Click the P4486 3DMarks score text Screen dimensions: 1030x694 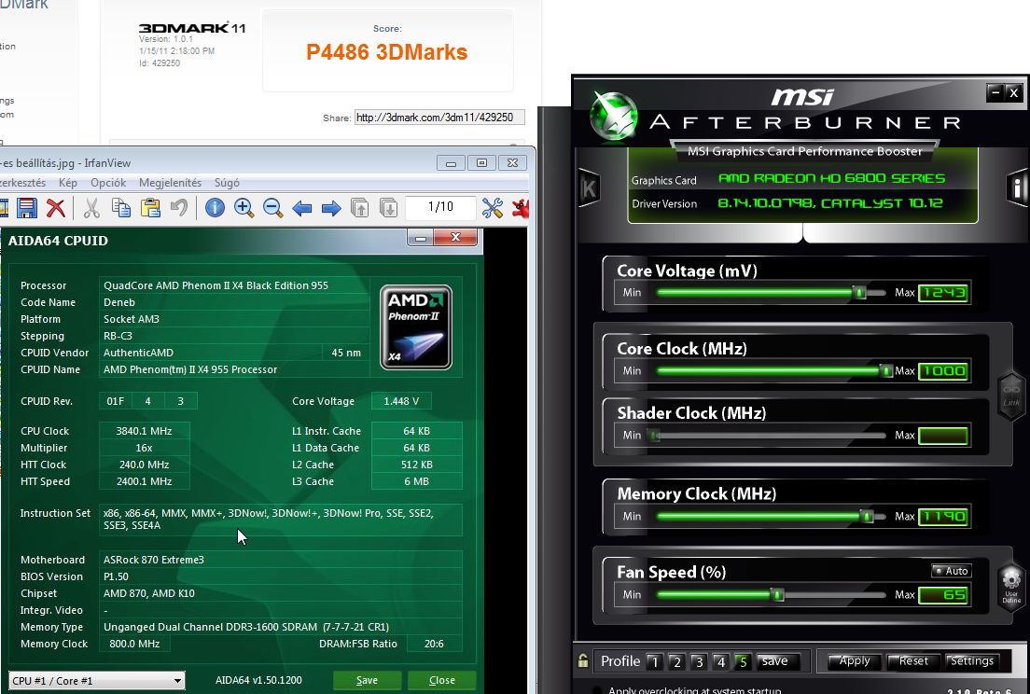[x=387, y=52]
